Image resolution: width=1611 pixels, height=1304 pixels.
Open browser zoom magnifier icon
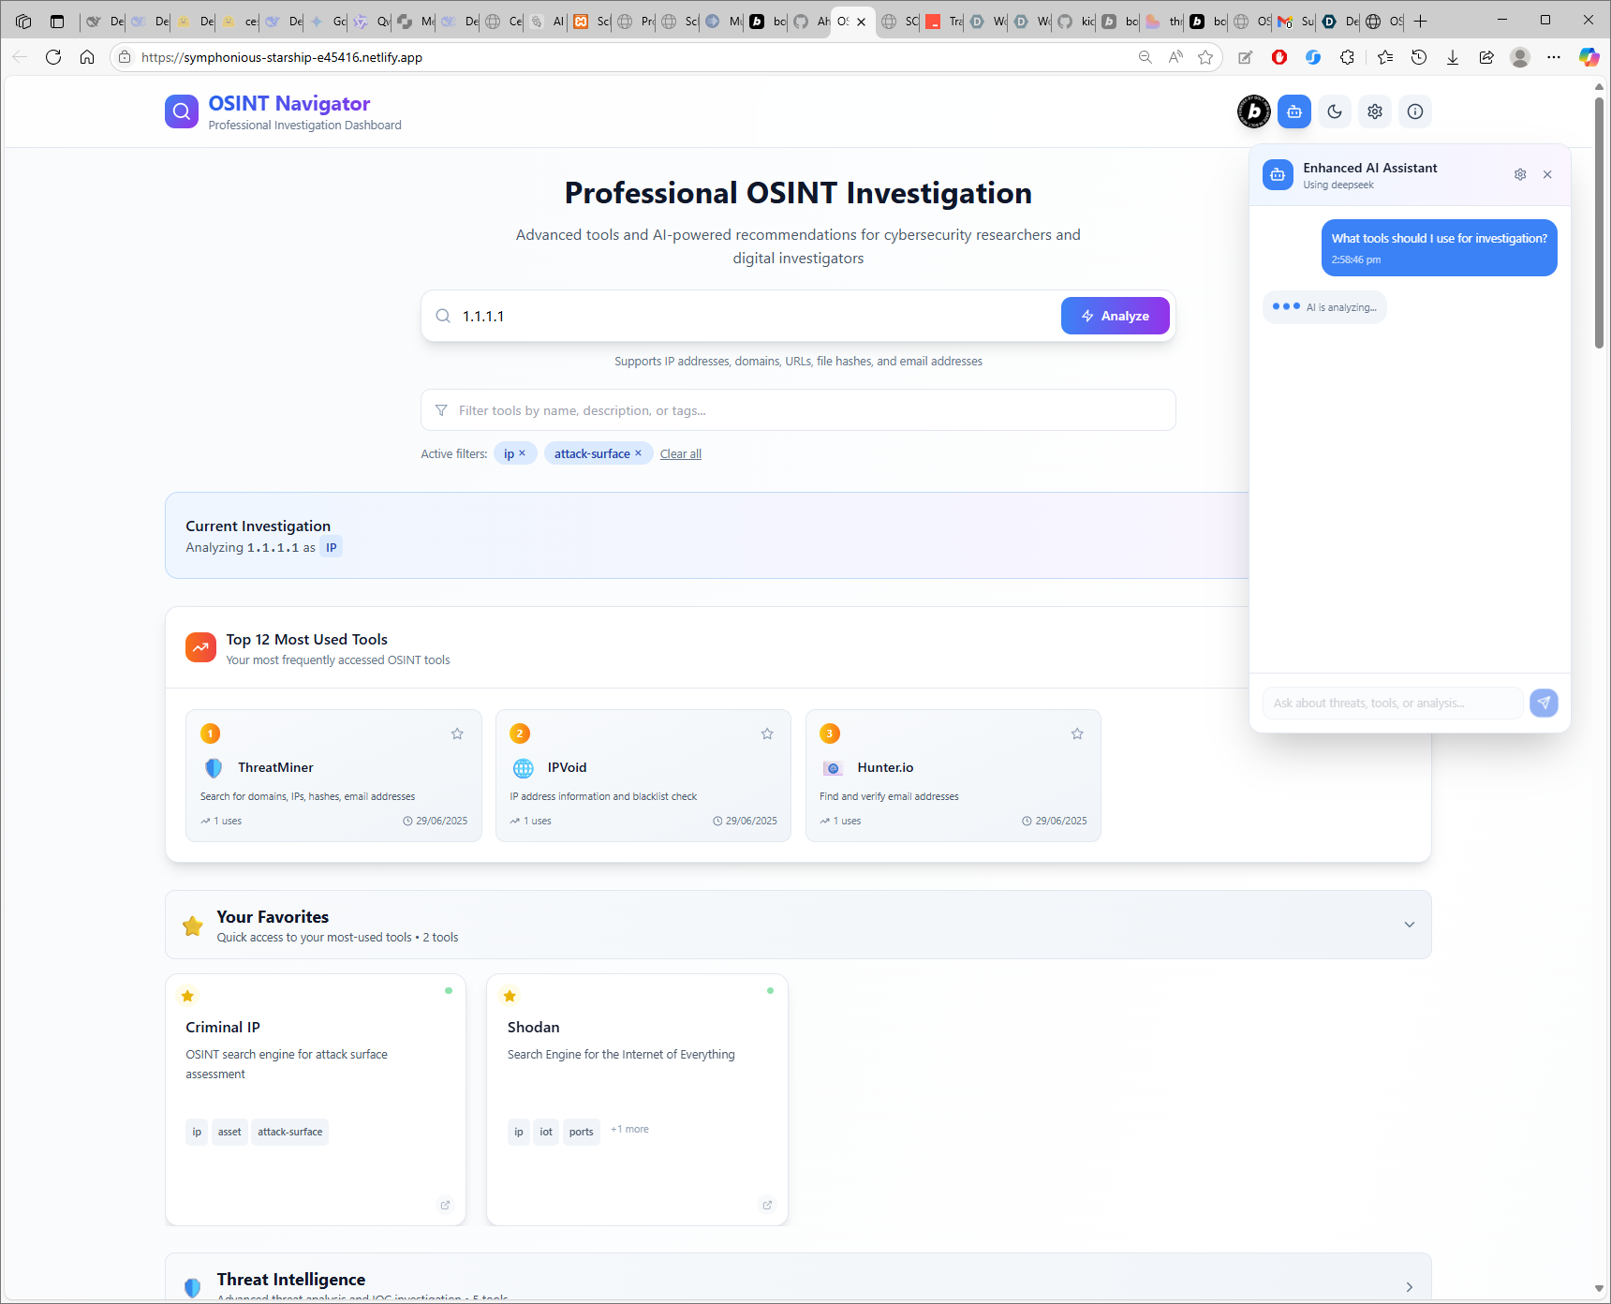tap(1145, 57)
